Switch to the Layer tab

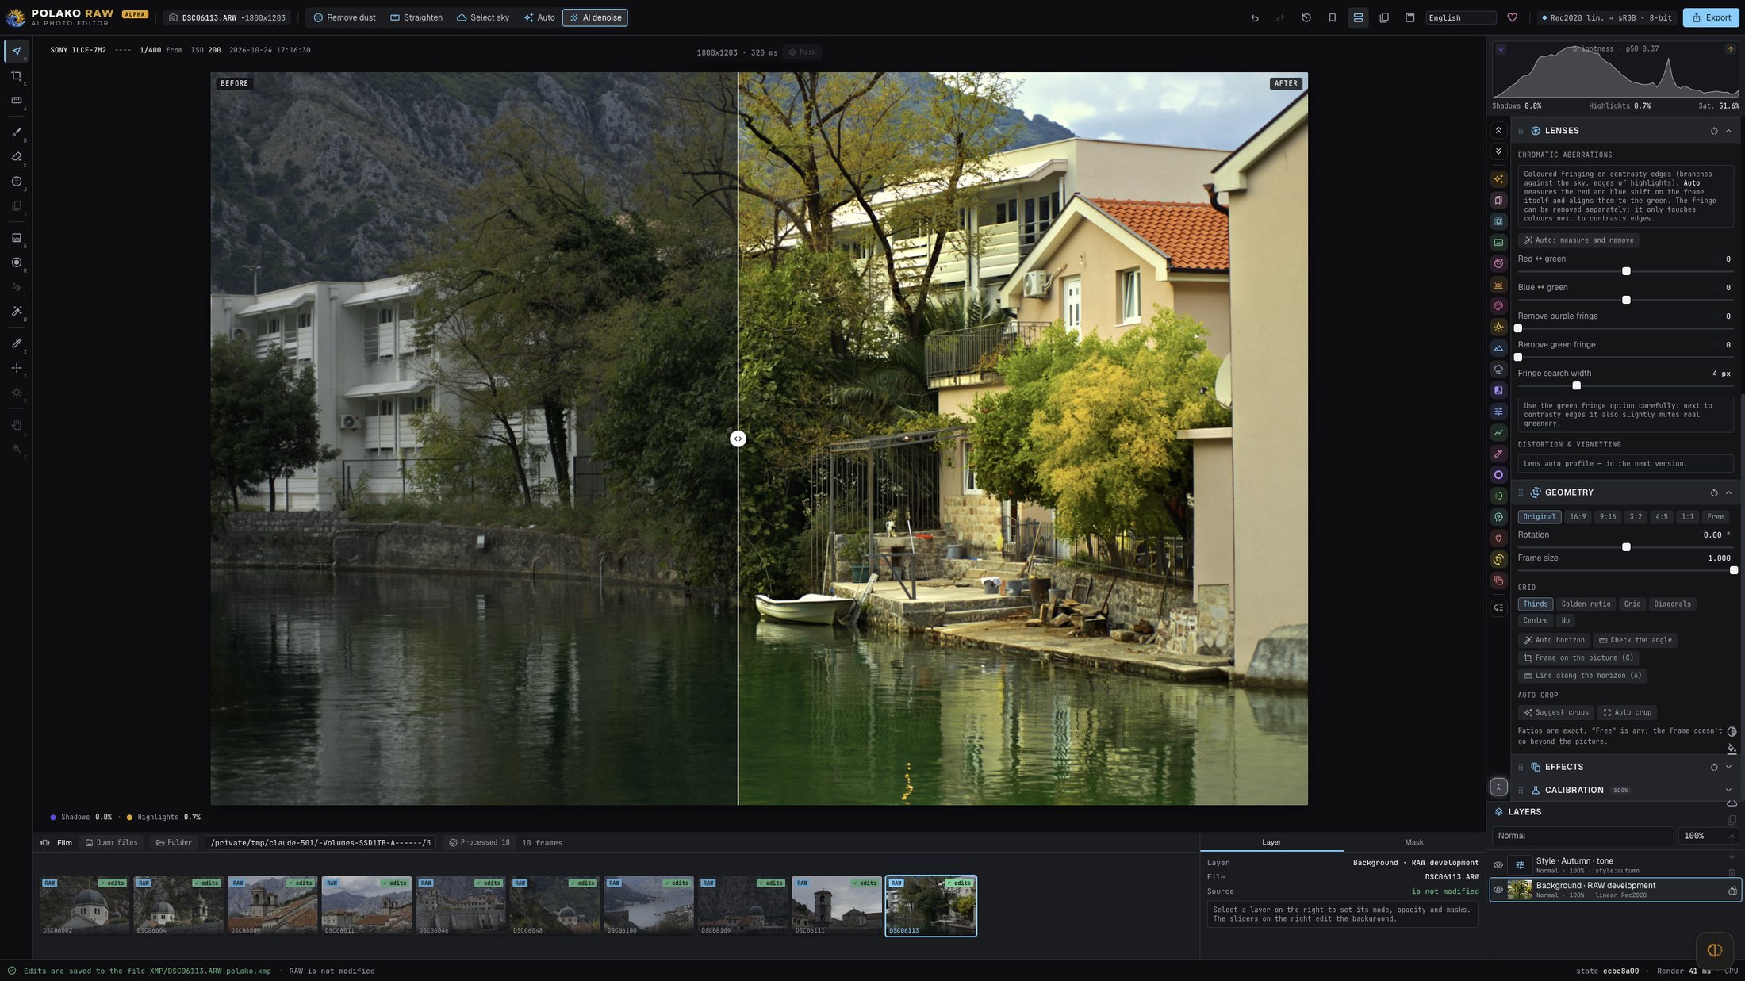click(x=1271, y=842)
